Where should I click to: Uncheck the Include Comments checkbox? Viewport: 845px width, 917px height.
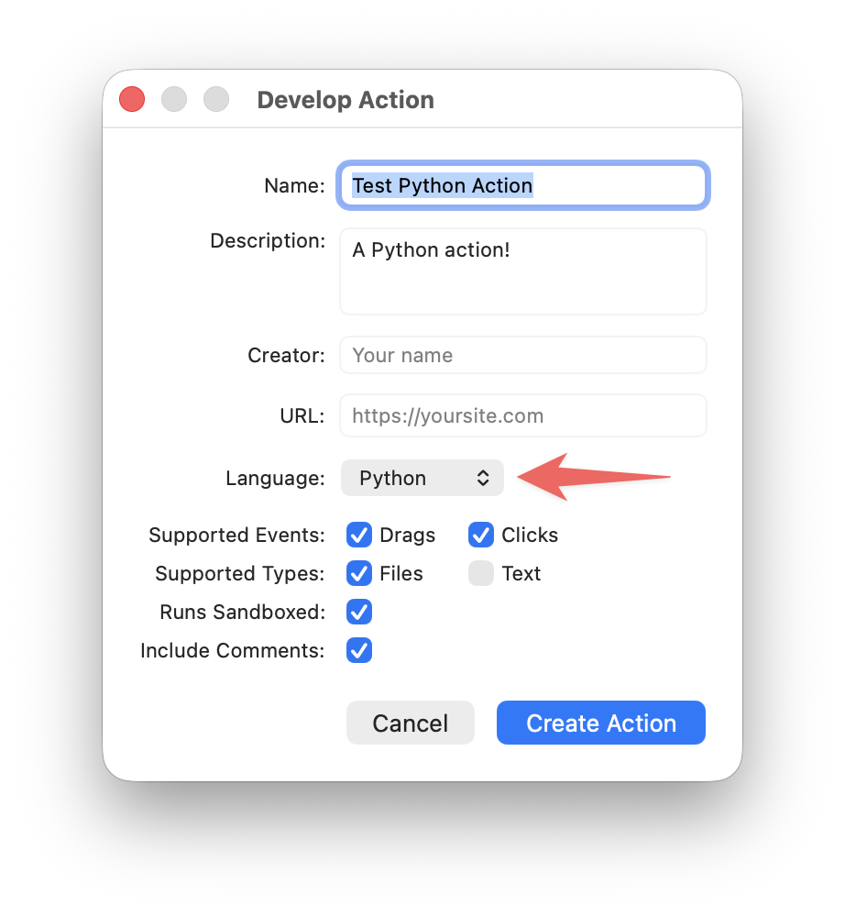[x=359, y=650]
